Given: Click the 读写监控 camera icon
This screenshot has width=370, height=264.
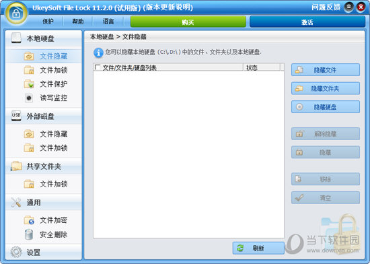Looking at the screenshot, I should point(29,98).
